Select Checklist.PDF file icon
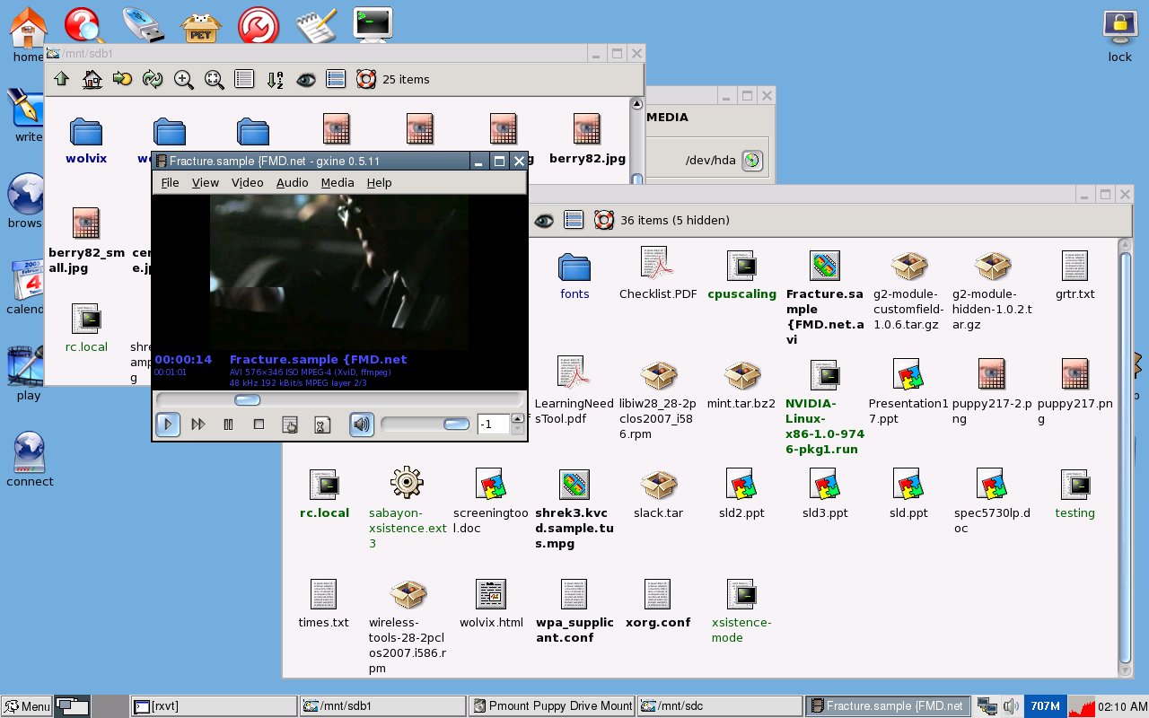Viewport: 1149px width, 718px height. click(x=658, y=275)
